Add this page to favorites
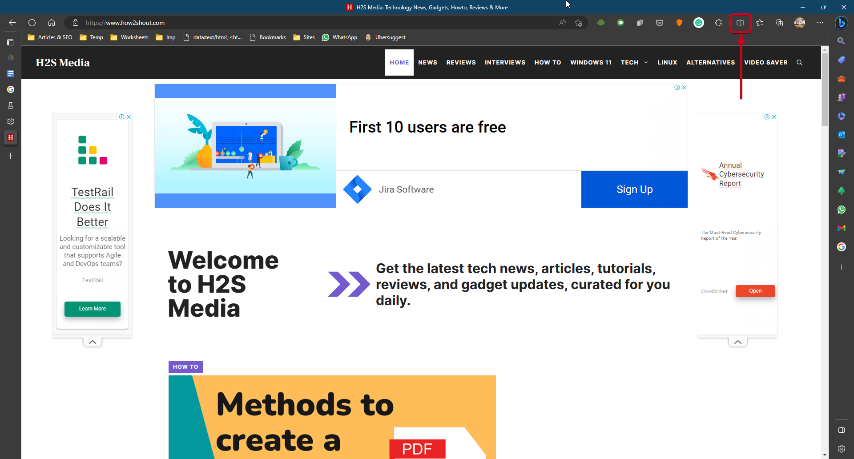854x459 pixels. tap(578, 23)
